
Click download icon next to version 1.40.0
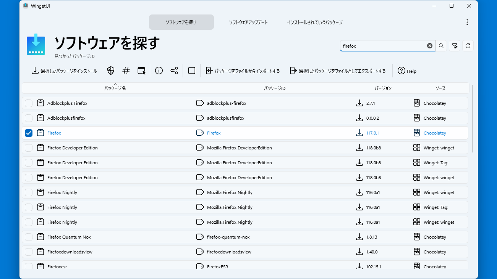(x=359, y=252)
